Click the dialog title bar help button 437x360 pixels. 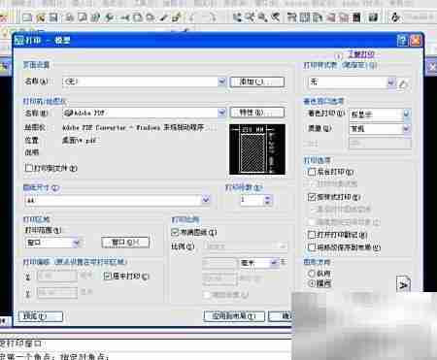[x=402, y=41]
